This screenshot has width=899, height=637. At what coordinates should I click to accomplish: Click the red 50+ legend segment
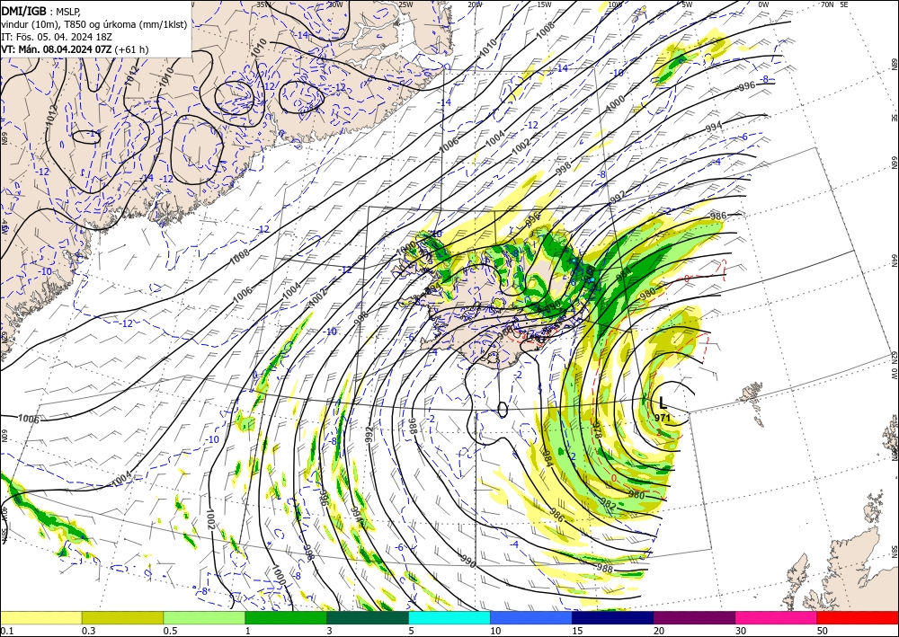(x=858, y=617)
